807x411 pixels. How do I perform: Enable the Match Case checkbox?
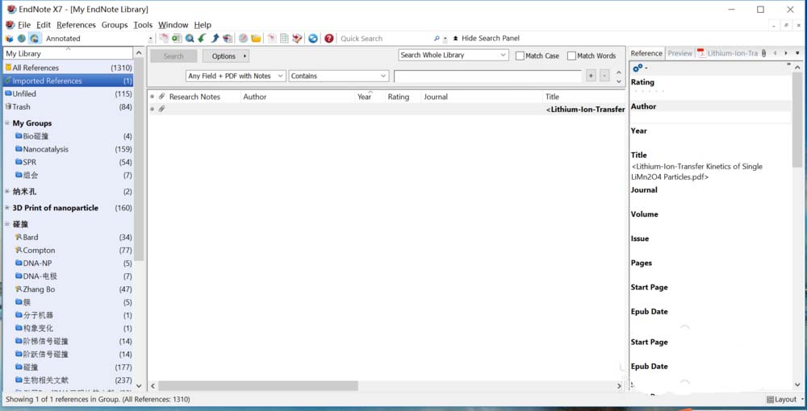520,56
